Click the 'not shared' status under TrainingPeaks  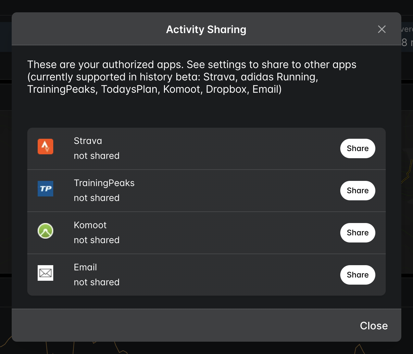tap(97, 198)
